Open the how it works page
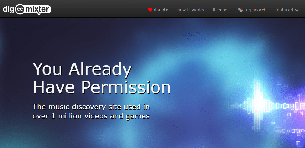Viewport: 305px width, 148px height. 190,10
